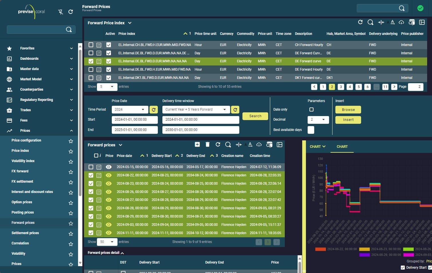Open search in the Forward prices panel

(228, 145)
